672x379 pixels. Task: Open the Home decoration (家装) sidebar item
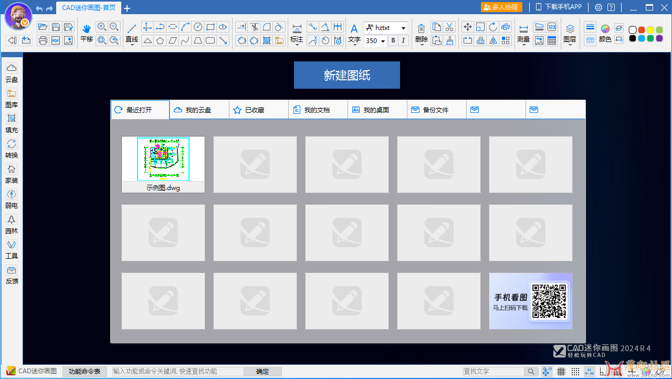click(x=12, y=174)
